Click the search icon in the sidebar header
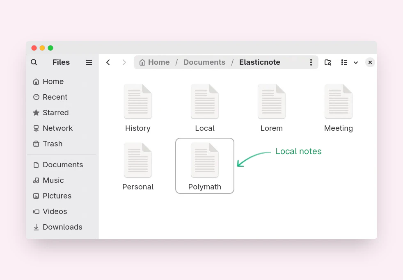The image size is (403, 280). (34, 62)
